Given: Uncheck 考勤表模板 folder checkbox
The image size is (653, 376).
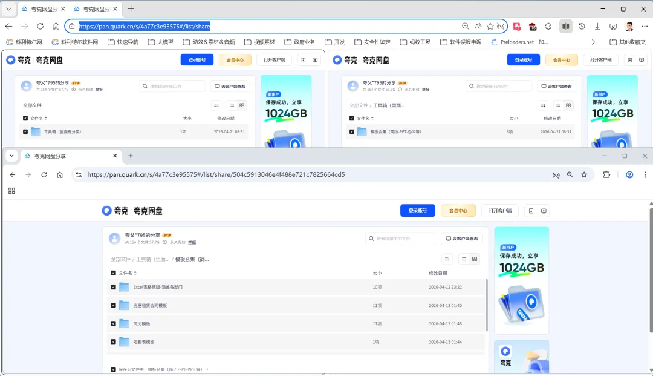Looking at the screenshot, I should click(113, 342).
